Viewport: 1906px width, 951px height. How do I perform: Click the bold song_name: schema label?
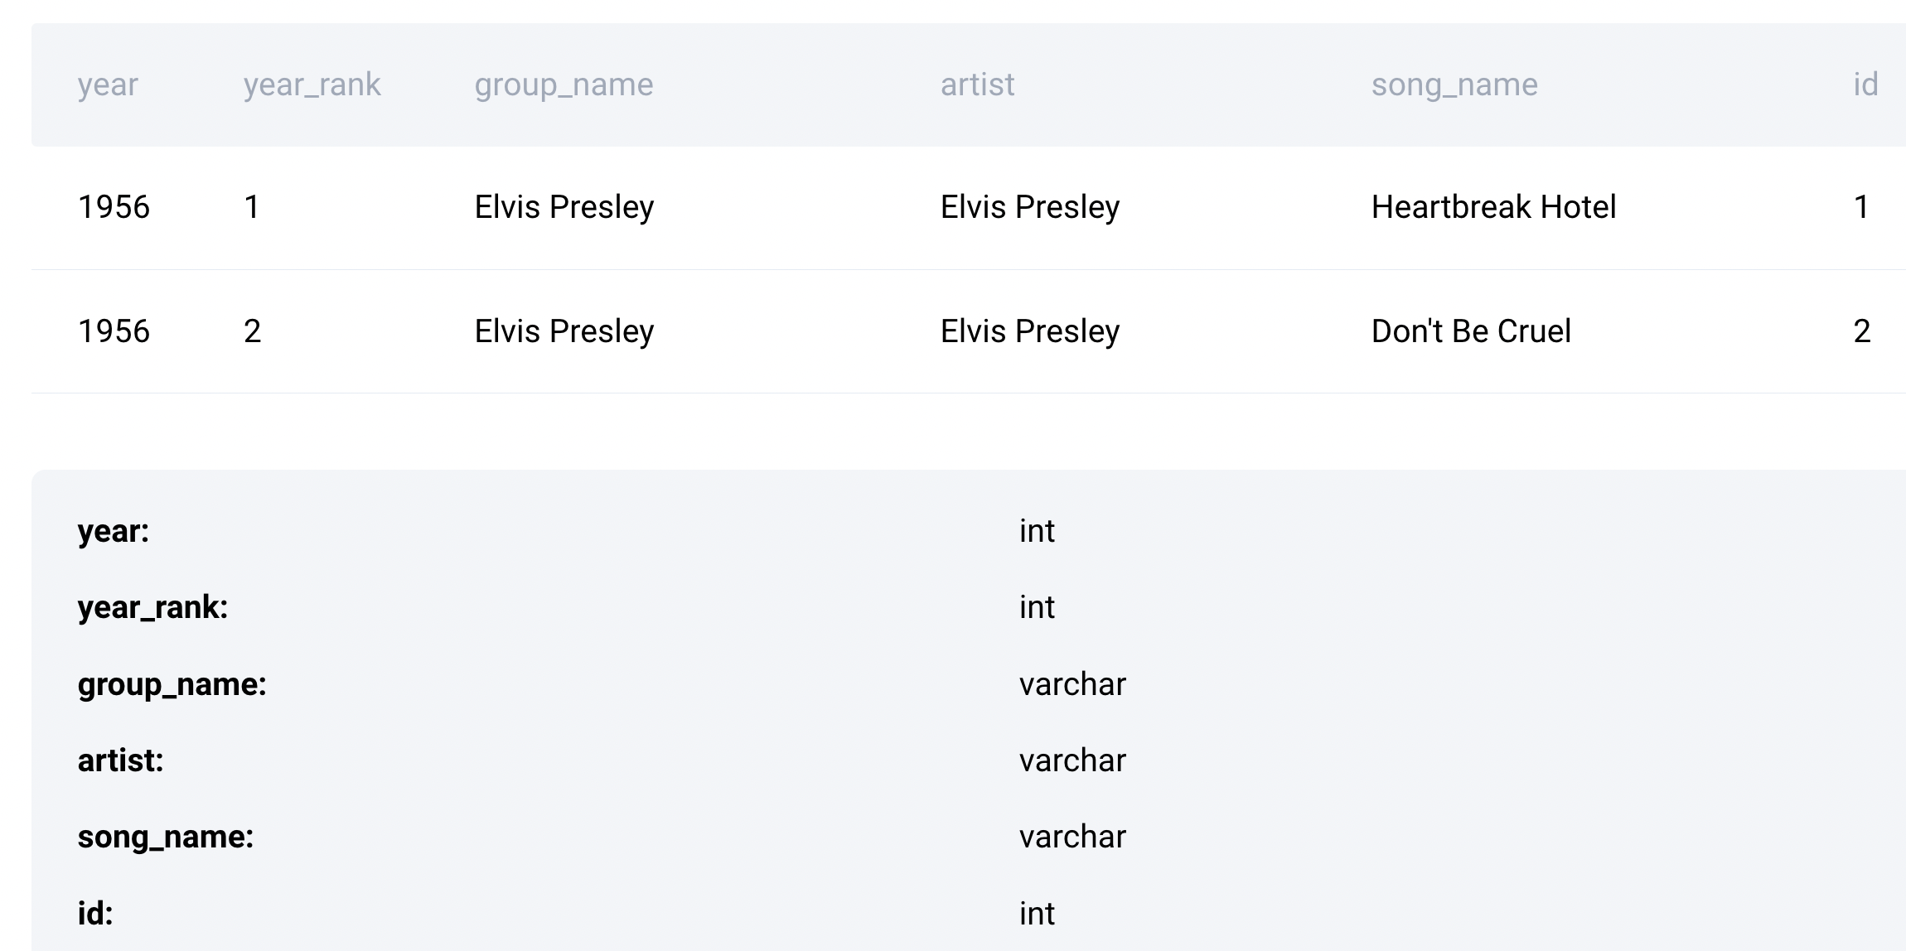165,837
